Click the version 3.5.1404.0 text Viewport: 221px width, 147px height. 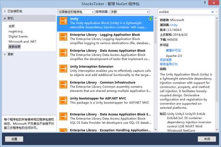[174, 30]
